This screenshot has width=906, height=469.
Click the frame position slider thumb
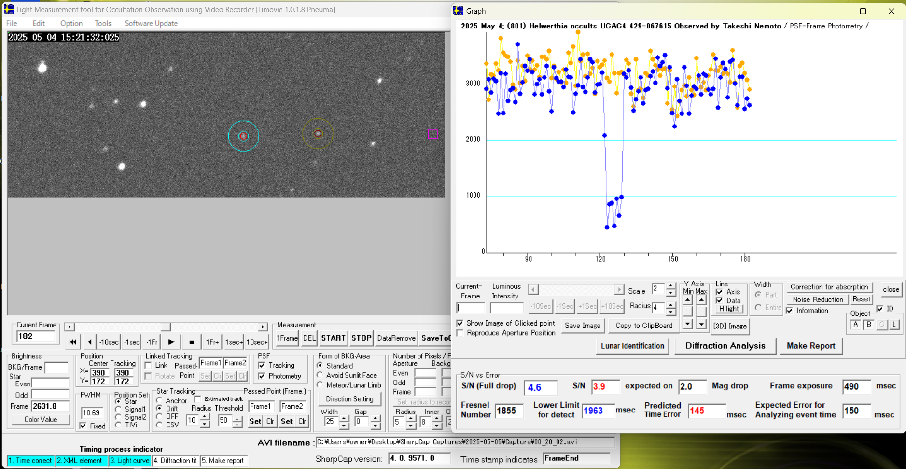coord(166,327)
